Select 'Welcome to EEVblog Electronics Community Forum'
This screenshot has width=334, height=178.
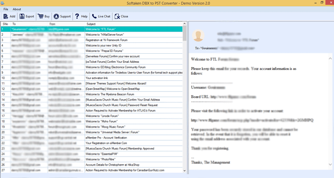tap(92, 67)
